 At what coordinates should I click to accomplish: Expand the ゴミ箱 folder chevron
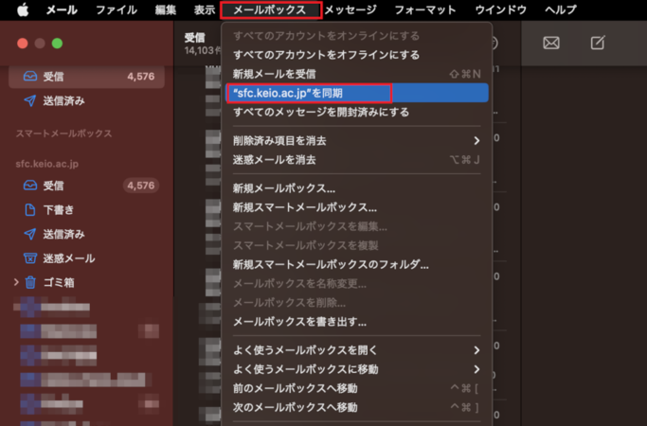tap(16, 282)
